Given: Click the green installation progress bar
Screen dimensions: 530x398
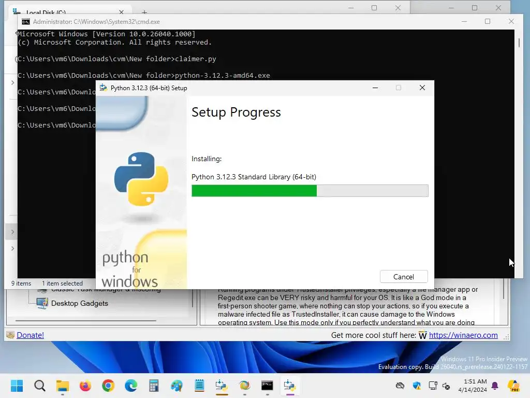Looking at the screenshot, I should pos(254,191).
